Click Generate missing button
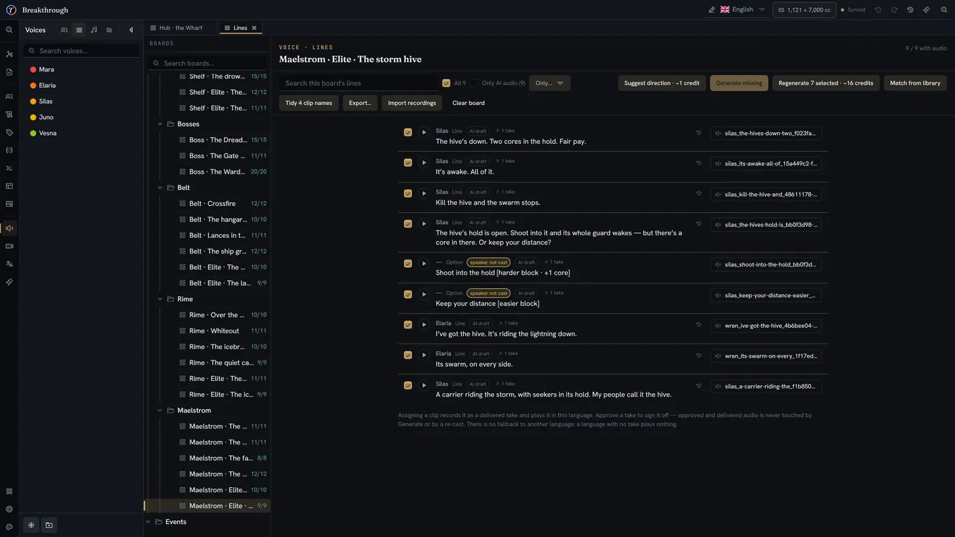 point(739,83)
